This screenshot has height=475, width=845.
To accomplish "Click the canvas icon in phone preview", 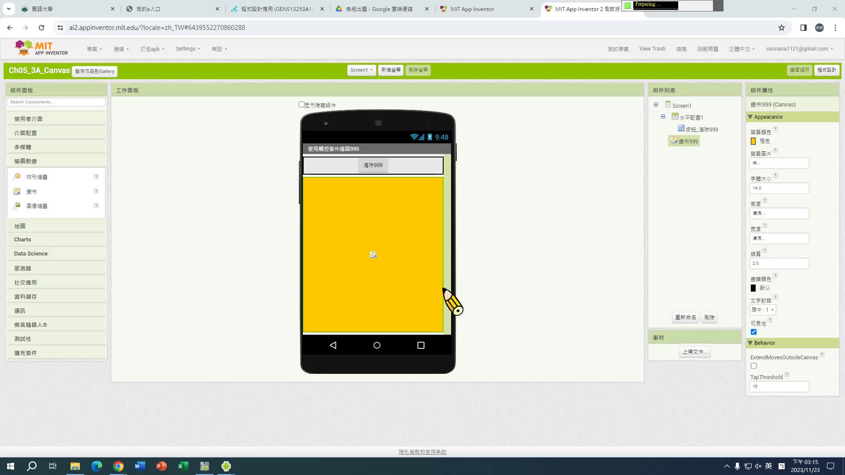I will tap(373, 255).
